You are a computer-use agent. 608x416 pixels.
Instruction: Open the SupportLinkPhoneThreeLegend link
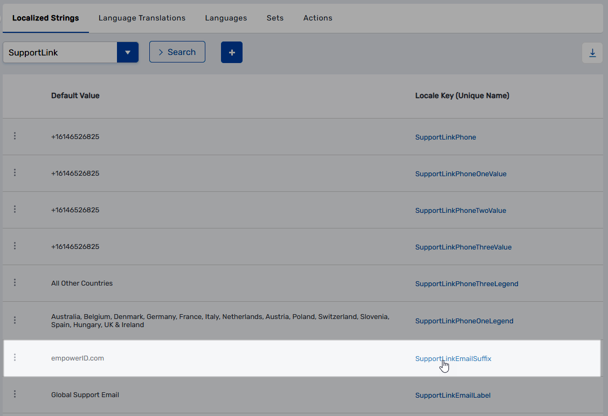click(466, 284)
